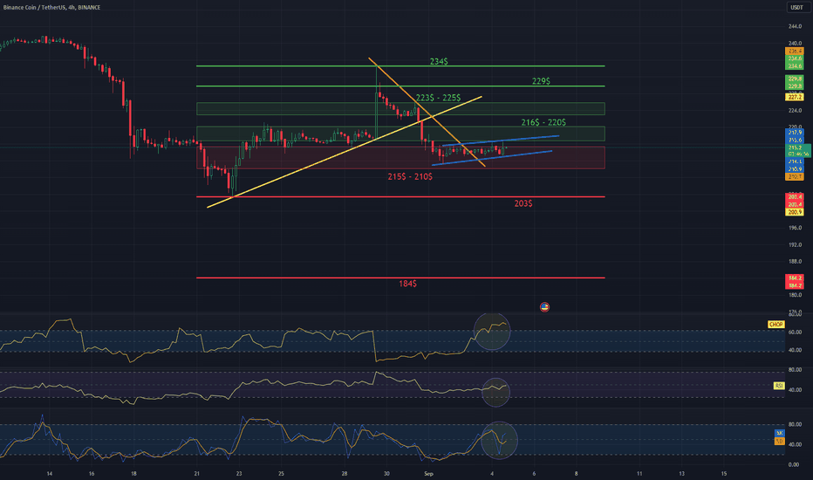Viewport: 813px width, 480px height.
Task: Select the 223$ - 225$ zone label
Action: coord(438,98)
